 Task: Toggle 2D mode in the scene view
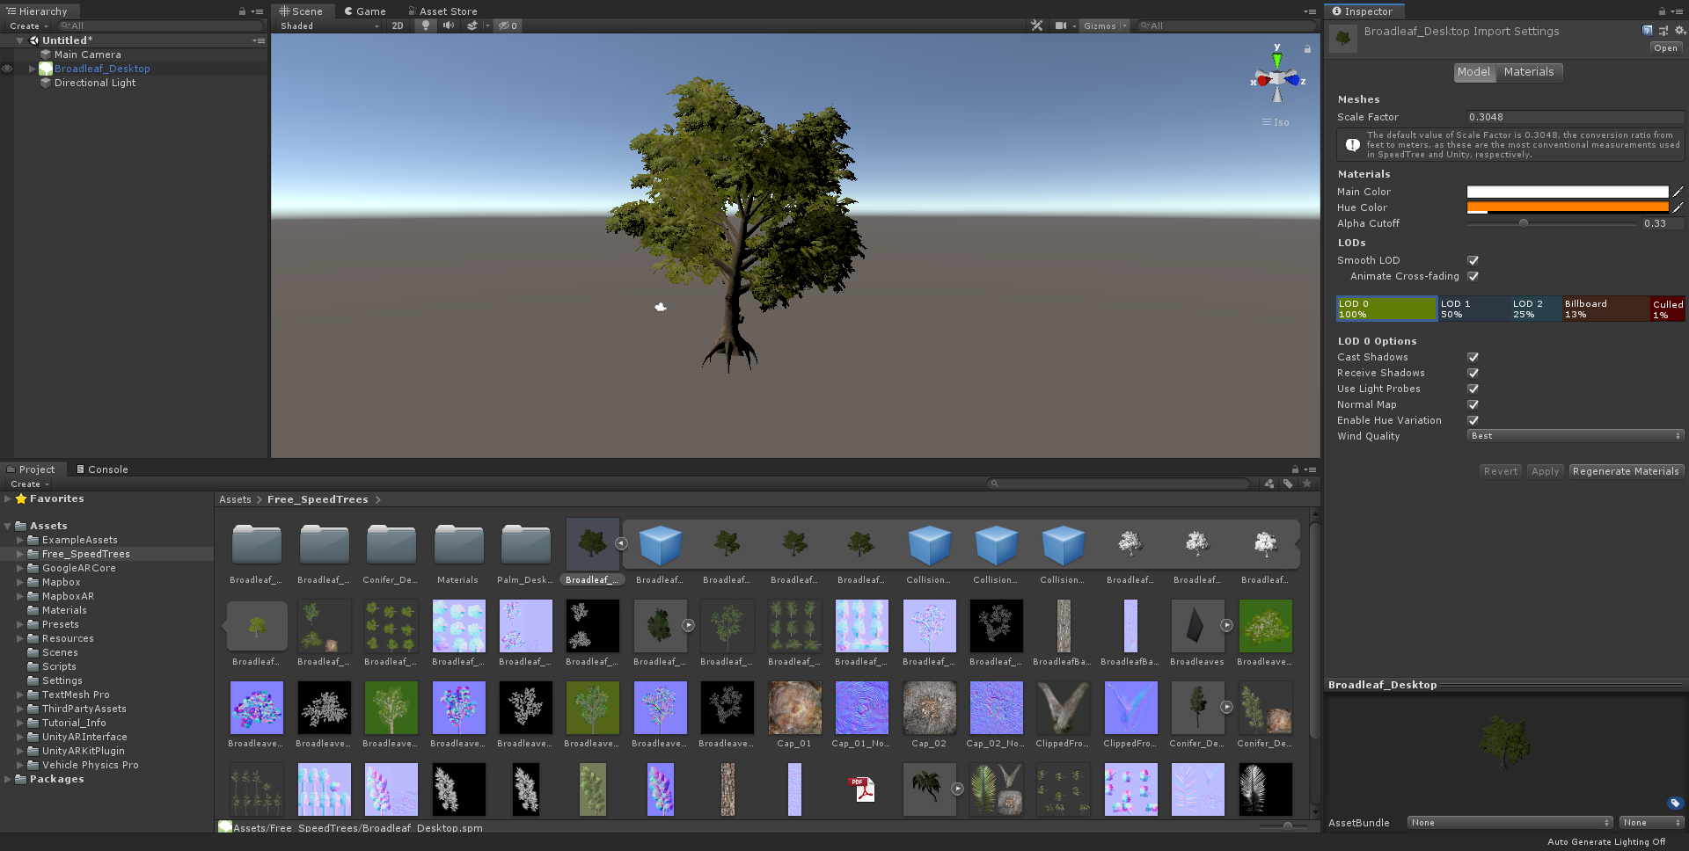(x=397, y=25)
